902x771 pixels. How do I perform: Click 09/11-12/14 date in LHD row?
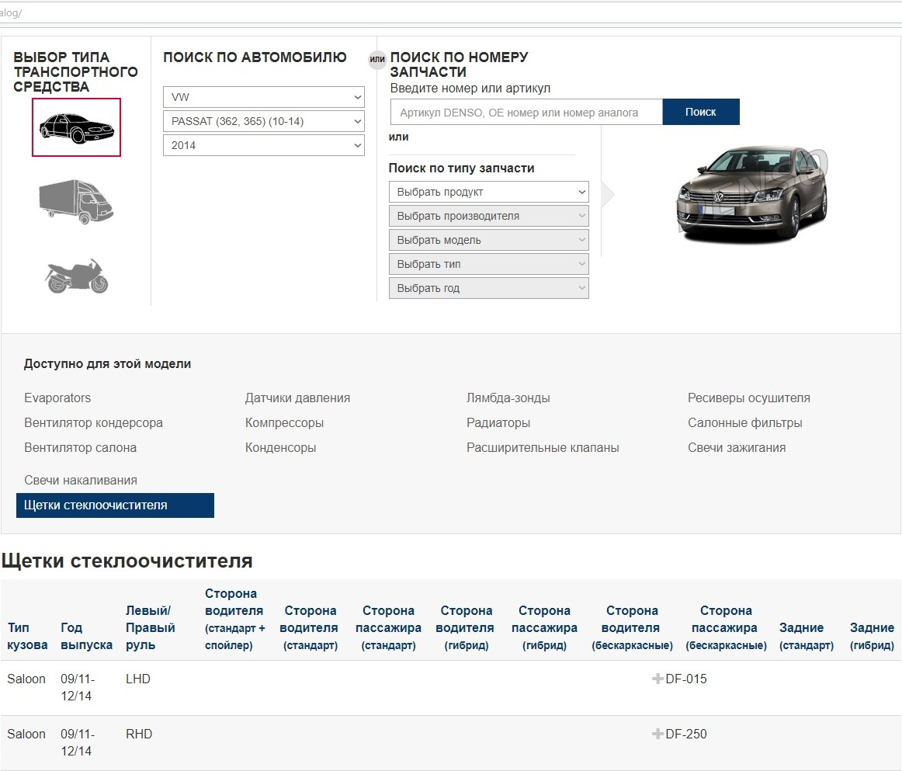[78, 688]
